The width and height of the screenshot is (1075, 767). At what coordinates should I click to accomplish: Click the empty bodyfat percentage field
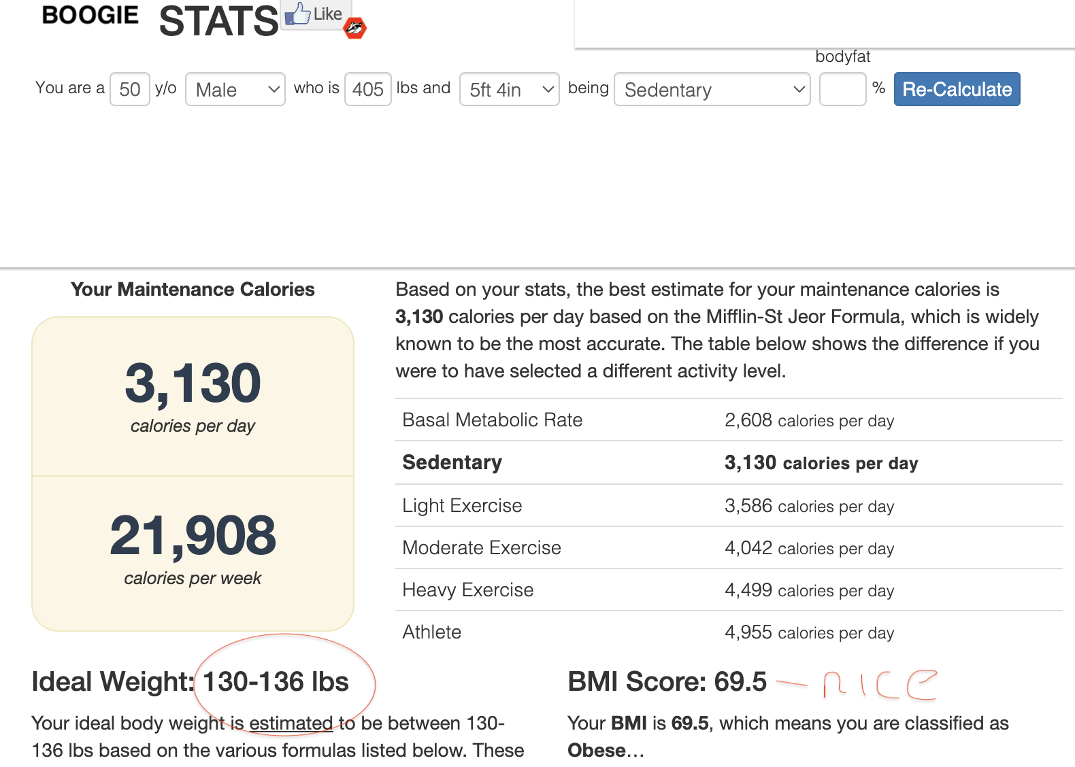843,89
